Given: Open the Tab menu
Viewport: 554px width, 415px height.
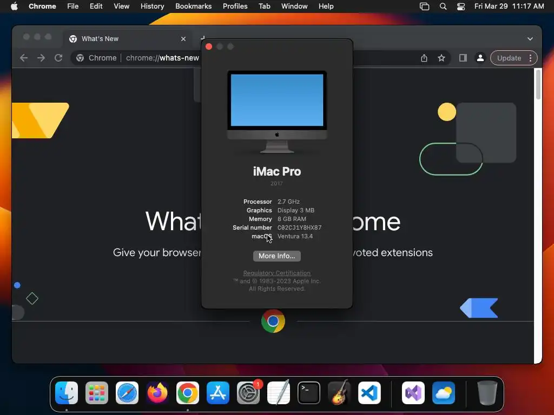Looking at the screenshot, I should [x=264, y=6].
